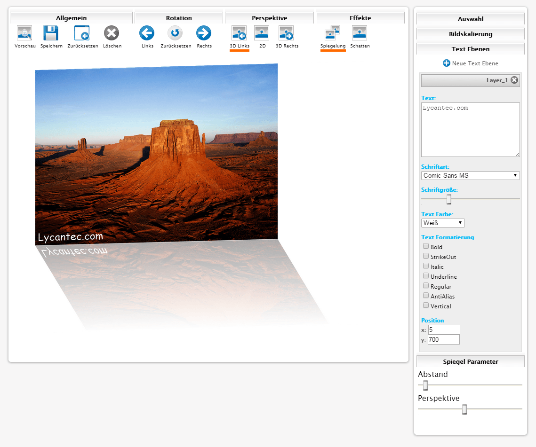This screenshot has width=536, height=447.
Task: Select the 3D Links perspective icon
Action: pos(239,33)
